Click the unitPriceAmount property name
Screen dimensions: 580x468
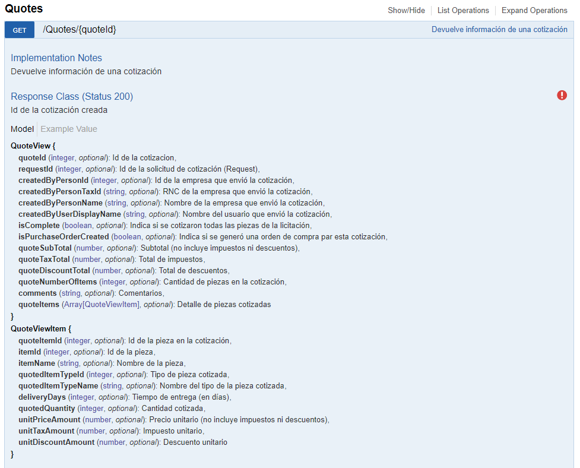(x=49, y=419)
